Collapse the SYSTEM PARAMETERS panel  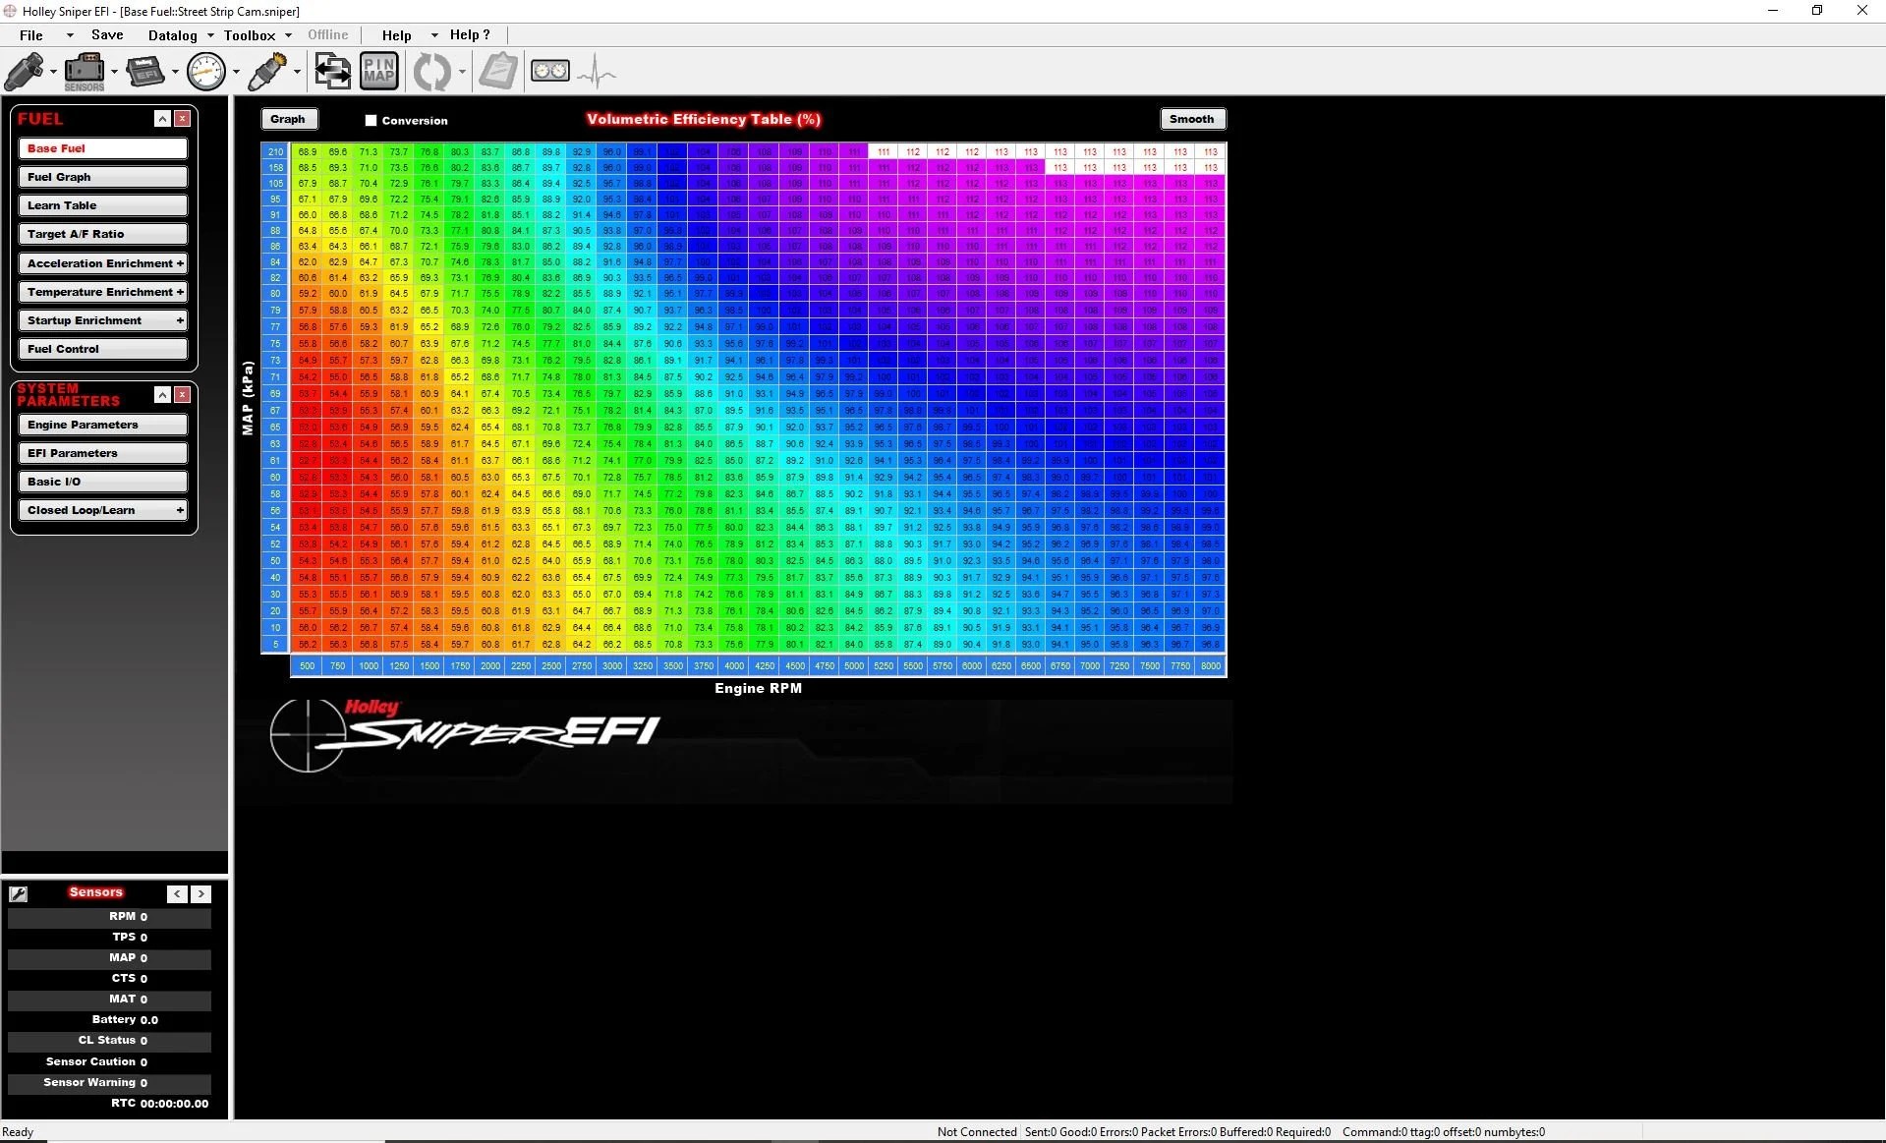pos(163,395)
